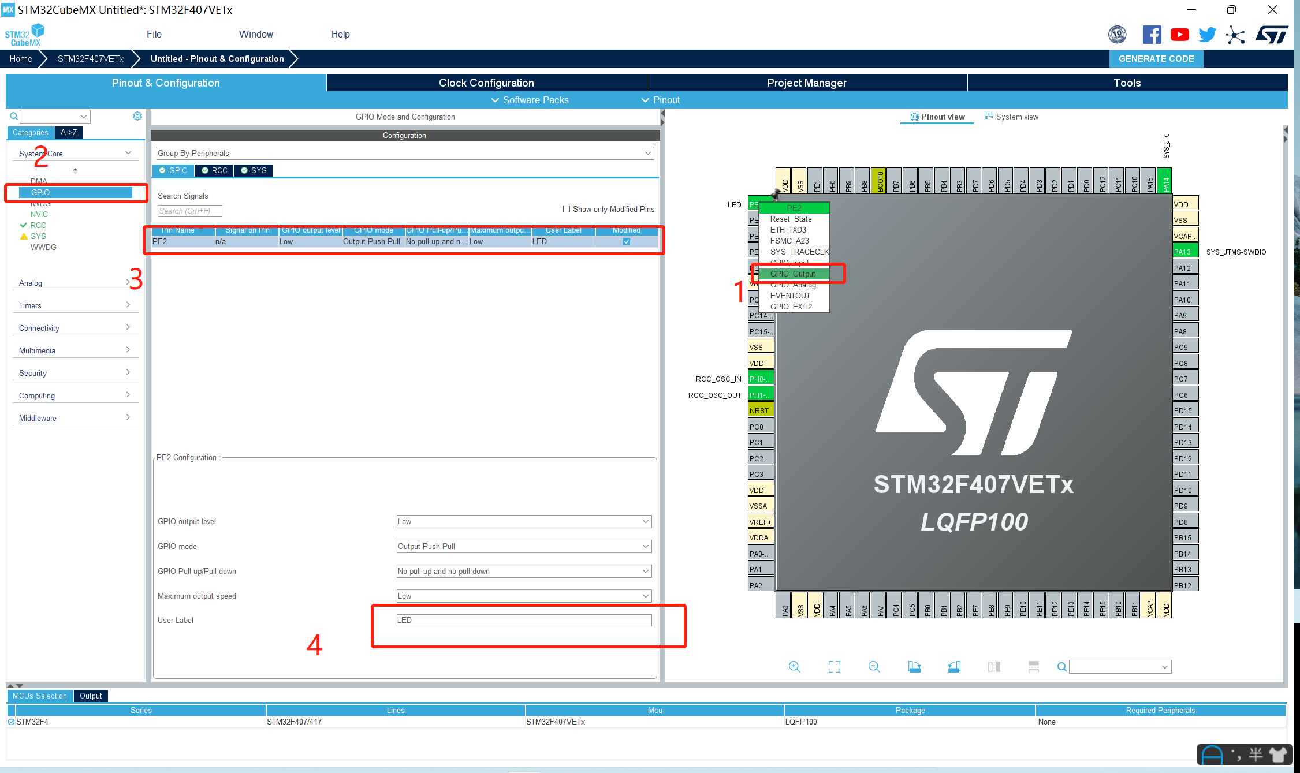Select GPIO_Output from the PE2 context menu
The image size is (1300, 773).
(794, 274)
